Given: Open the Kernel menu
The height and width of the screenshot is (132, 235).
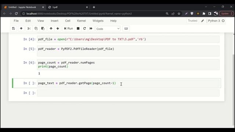Looking at the screenshot, I should pos(82,21).
